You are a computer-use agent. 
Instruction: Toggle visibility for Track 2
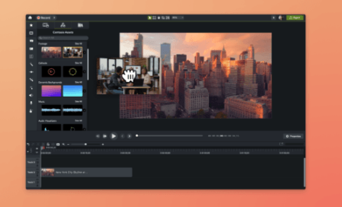pos(37,170)
